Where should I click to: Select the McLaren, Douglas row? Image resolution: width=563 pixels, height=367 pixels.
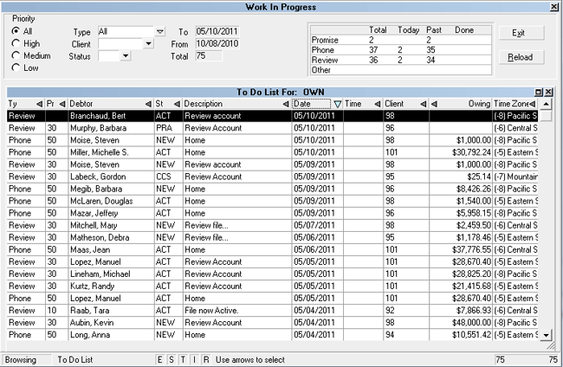coord(273,202)
